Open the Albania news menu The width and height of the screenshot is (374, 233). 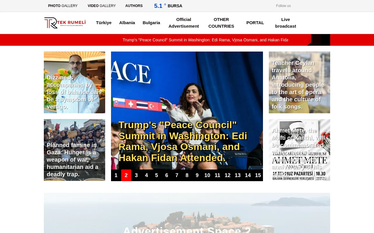(x=127, y=23)
